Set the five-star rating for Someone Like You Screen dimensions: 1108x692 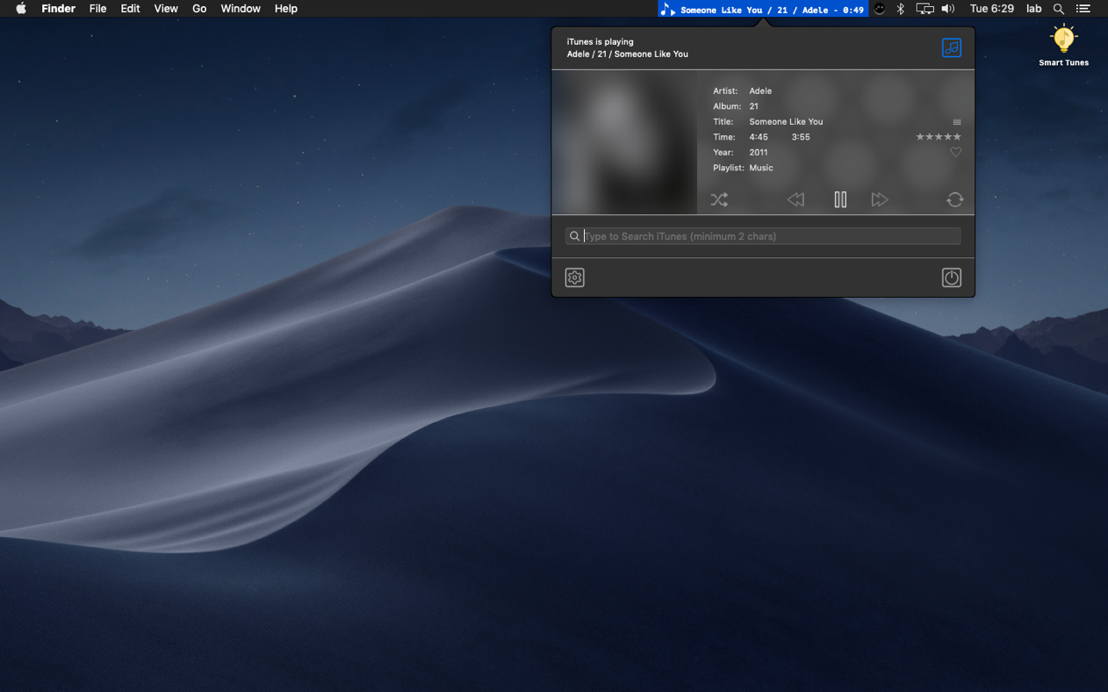[x=938, y=137]
